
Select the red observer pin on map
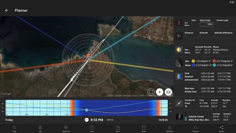point(88,56)
